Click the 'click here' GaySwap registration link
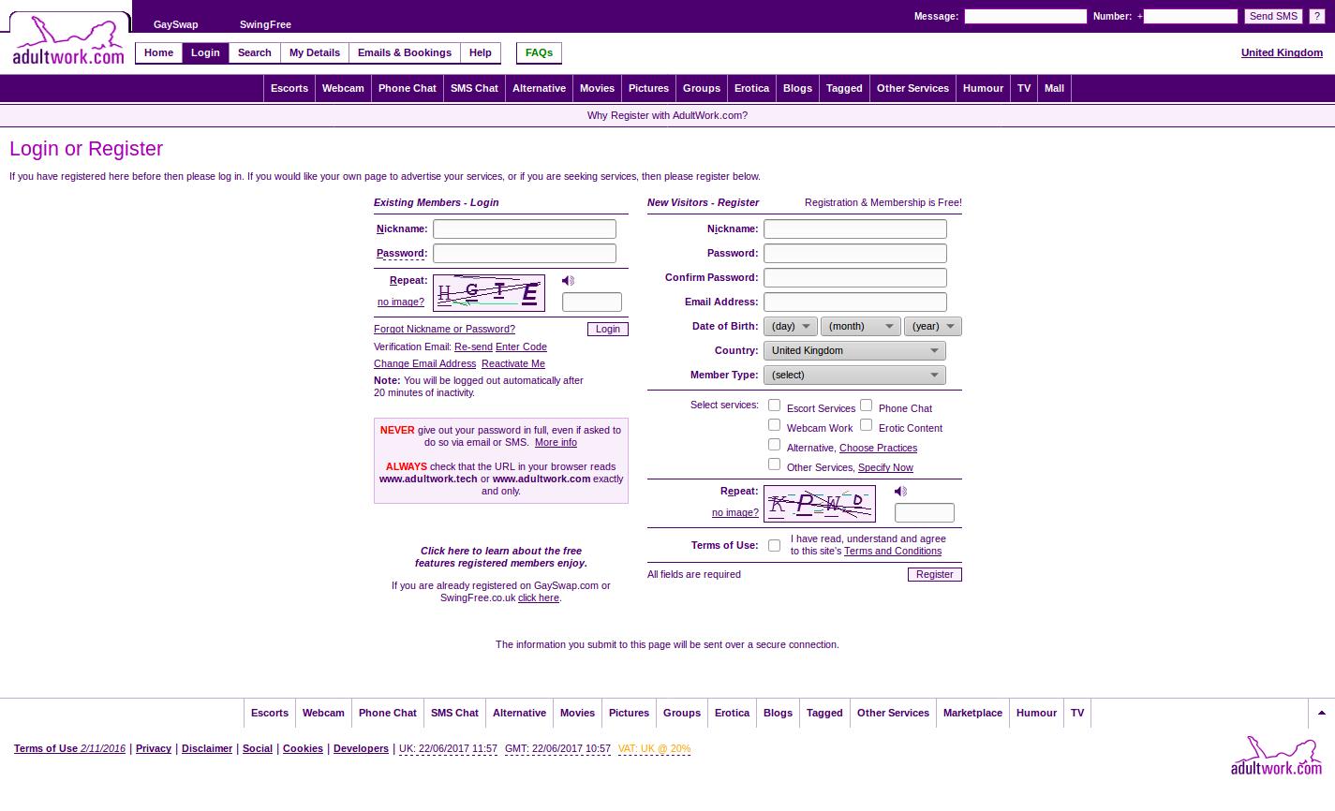 point(539,597)
